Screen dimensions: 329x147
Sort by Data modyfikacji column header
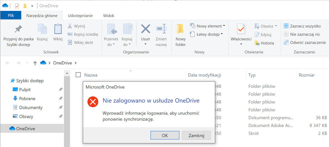click(205, 75)
